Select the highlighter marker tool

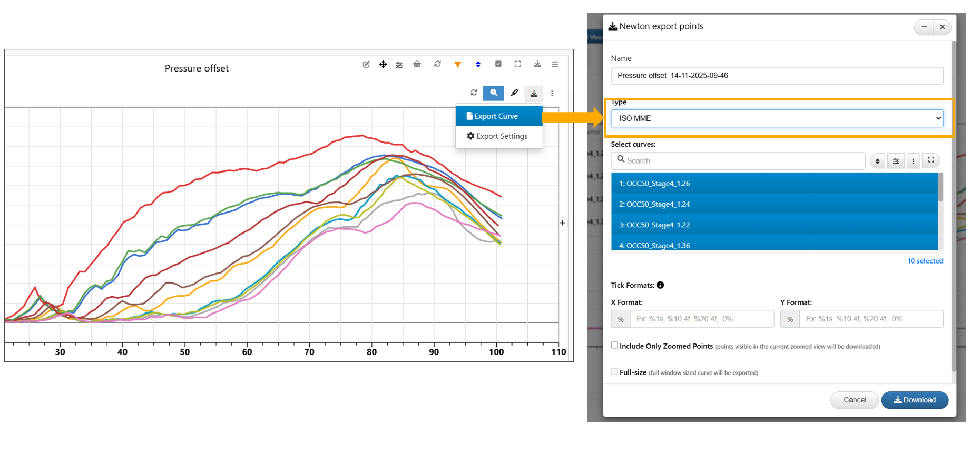pos(514,93)
